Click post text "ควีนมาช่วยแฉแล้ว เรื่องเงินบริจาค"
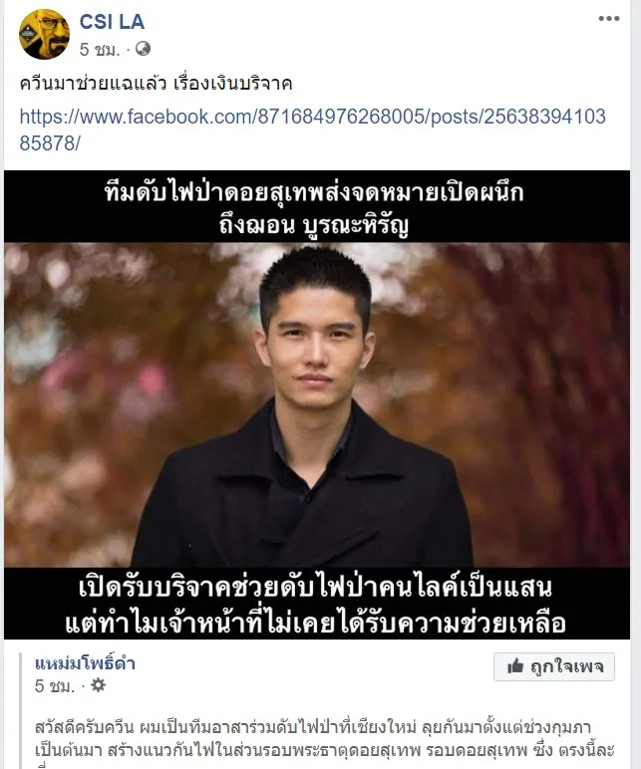Image resolution: width=641 pixels, height=769 pixels. (x=157, y=84)
